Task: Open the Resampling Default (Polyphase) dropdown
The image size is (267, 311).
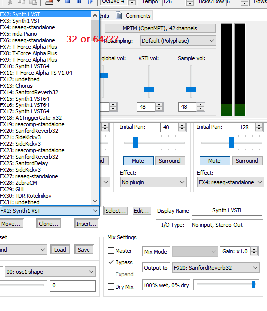Action: pyautogui.click(x=178, y=41)
